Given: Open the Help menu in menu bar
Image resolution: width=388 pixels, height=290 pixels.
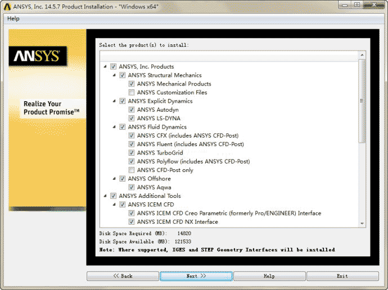Looking at the screenshot, I should click(13, 19).
